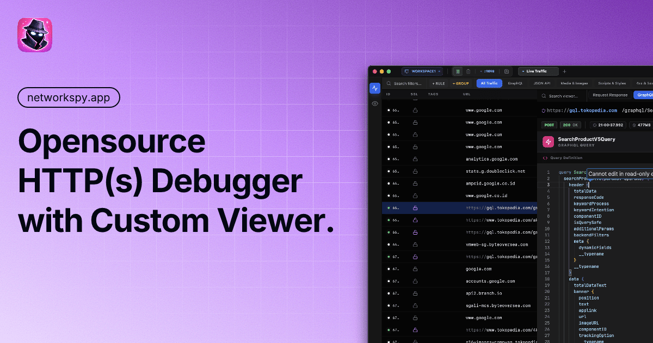Click the URL column header
Screen dimensions: 653x343
(x=466, y=94)
